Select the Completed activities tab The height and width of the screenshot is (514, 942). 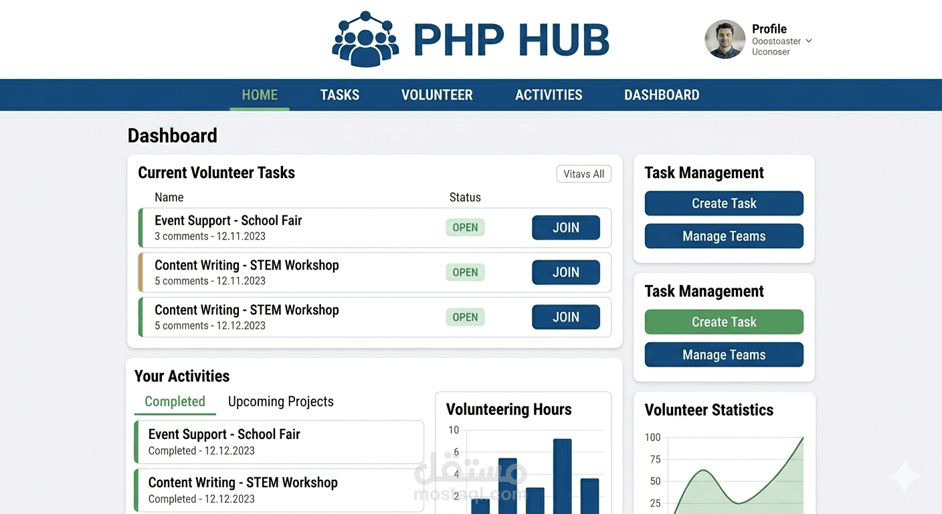(175, 402)
